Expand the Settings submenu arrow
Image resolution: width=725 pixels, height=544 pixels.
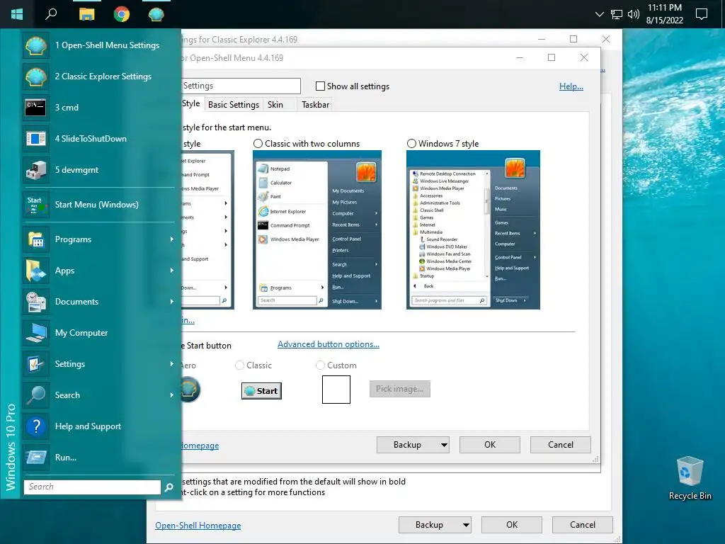(x=171, y=364)
